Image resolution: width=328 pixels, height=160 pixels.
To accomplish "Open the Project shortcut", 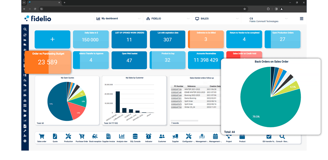I will [229, 138].
